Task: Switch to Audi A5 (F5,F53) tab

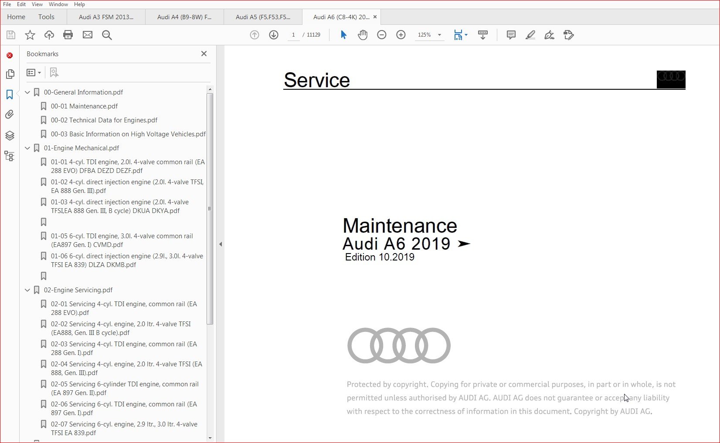Action: (263, 17)
